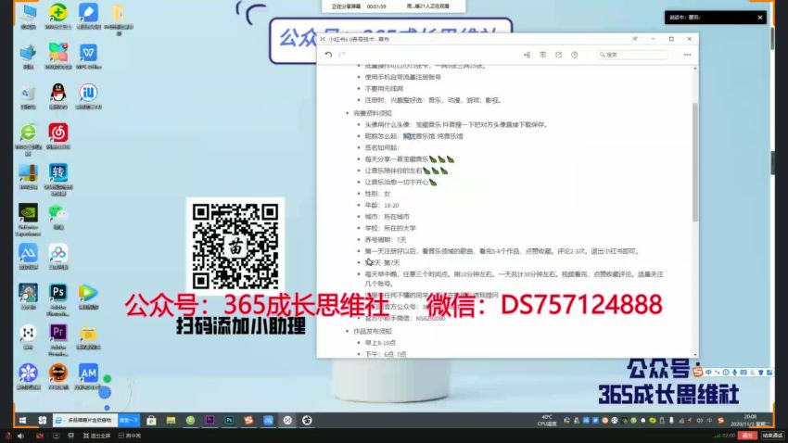
Task: Click the 城市：所在城市 line
Action: tap(387, 217)
